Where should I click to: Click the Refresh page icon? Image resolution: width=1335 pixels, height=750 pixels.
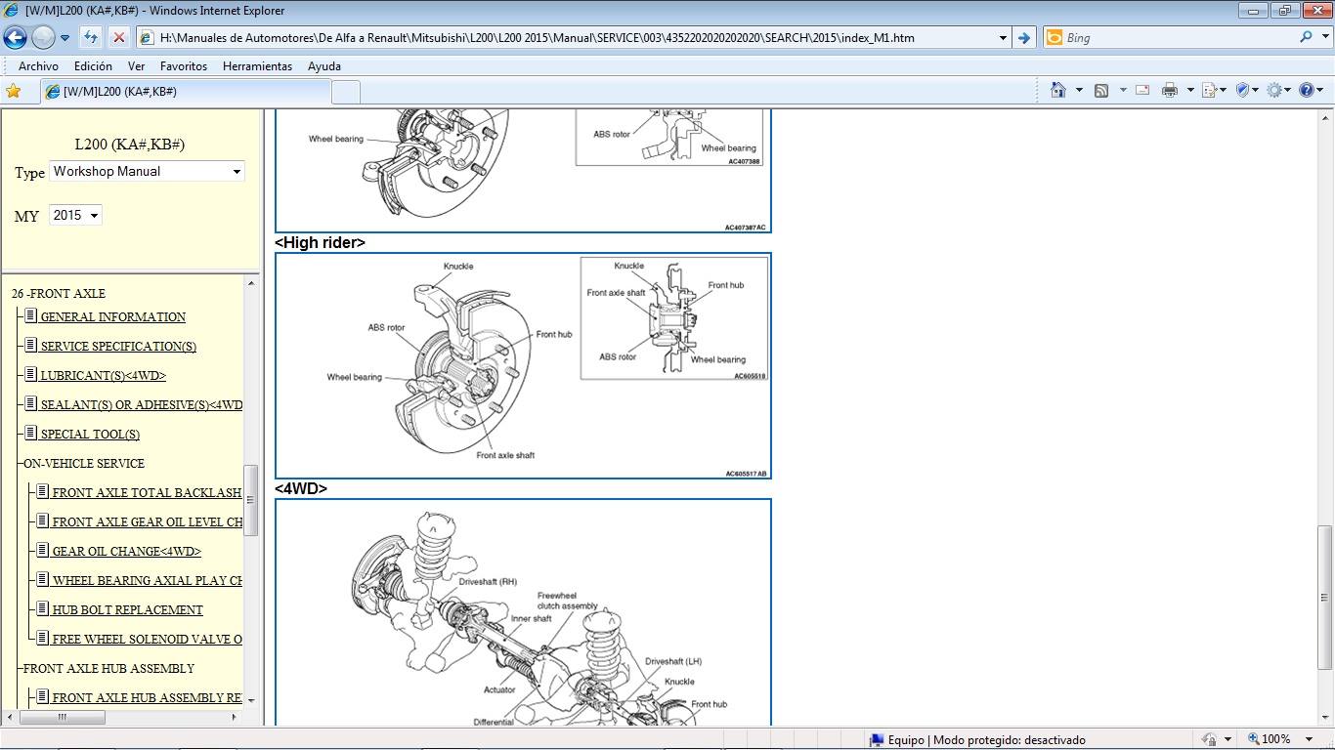(91, 38)
